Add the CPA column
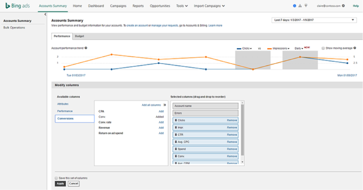363x190 pixels. (x=161, y=111)
